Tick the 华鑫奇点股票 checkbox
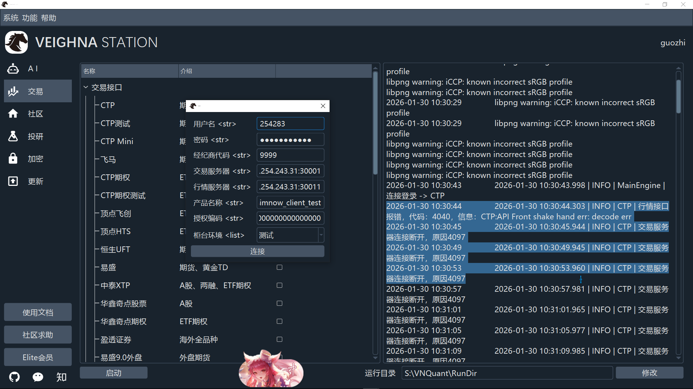Viewport: 693px width, 389px height. pos(279,303)
